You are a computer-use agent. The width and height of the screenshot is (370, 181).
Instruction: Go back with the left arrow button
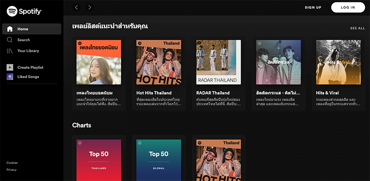coord(76,7)
